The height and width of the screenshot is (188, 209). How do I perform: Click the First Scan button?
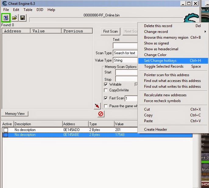pos(111,31)
